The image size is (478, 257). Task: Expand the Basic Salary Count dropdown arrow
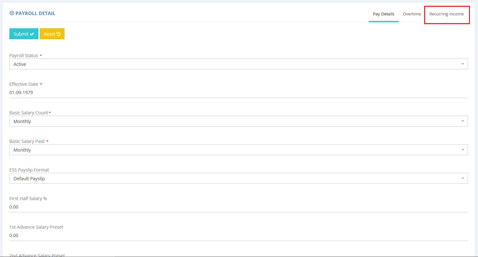463,121
